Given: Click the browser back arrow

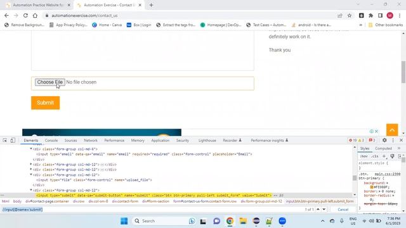Looking at the screenshot, I should pos(7,15).
